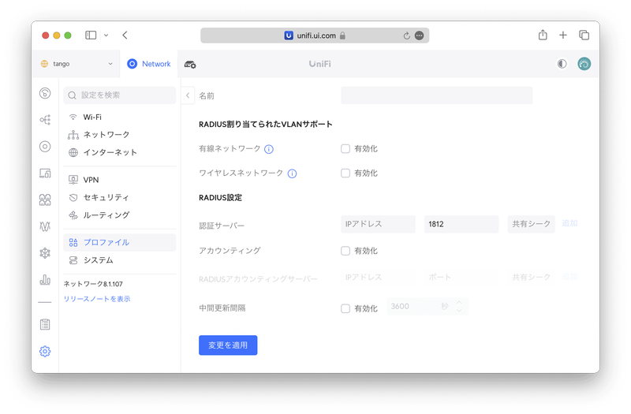Click the 変更を適用 button

228,345
